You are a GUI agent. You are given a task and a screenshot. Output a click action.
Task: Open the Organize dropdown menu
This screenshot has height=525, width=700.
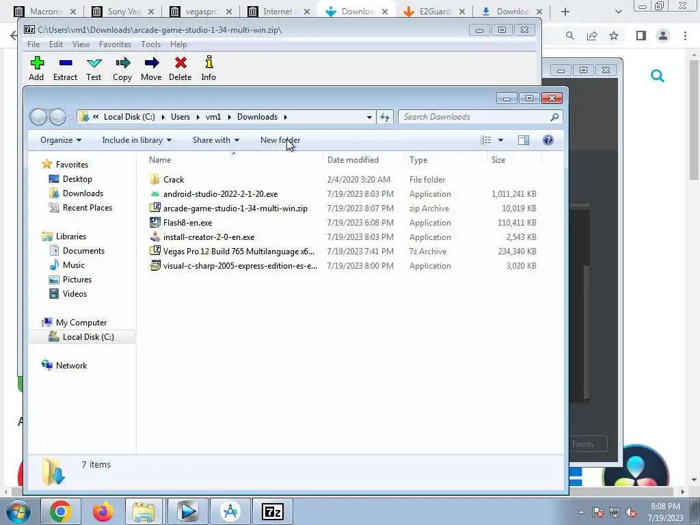(x=61, y=140)
